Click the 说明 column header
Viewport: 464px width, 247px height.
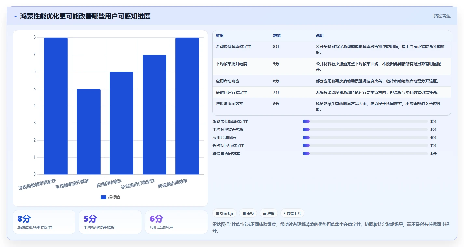(320, 36)
